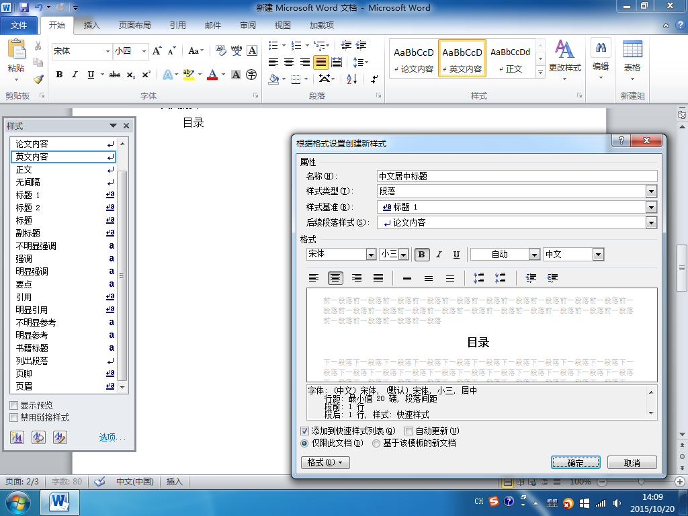Click the Format Painter brush icon
Screen dimensions: 688x516
pyautogui.click(x=38, y=79)
